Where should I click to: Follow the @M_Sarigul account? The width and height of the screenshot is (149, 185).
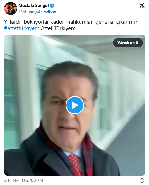(49, 11)
